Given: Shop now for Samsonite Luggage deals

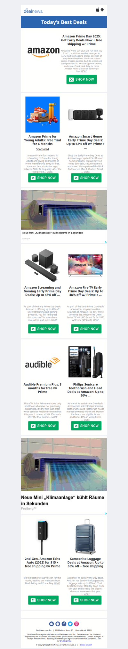Looking at the screenshot, I should 86,600.
